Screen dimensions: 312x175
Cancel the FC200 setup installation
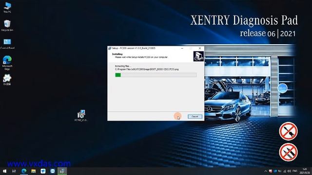point(195,117)
